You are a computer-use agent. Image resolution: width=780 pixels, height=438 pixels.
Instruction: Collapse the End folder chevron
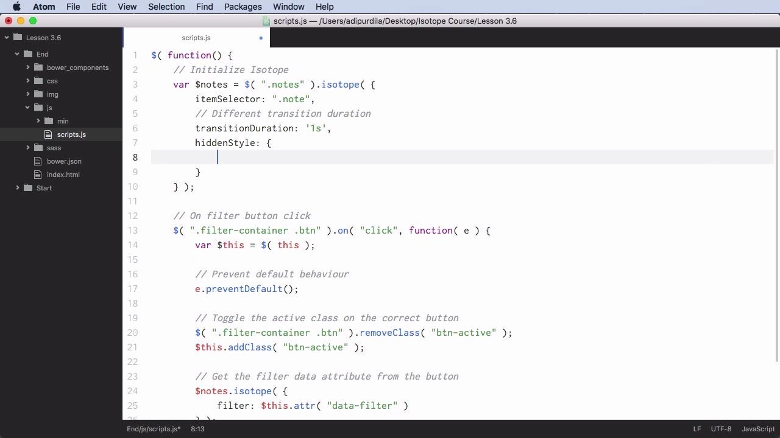[17, 54]
